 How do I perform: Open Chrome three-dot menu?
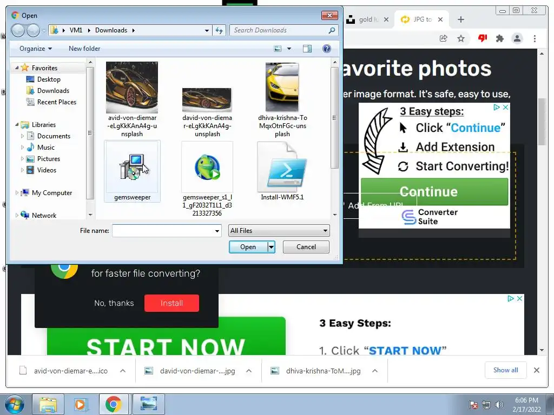535,38
